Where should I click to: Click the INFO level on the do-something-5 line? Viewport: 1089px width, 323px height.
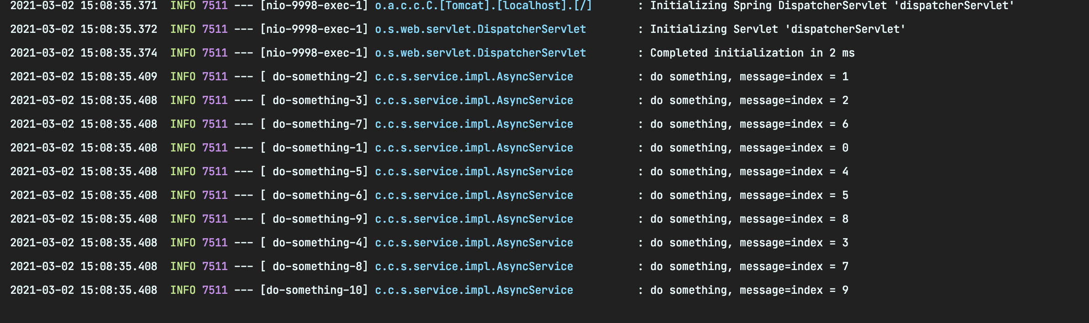tap(182, 172)
